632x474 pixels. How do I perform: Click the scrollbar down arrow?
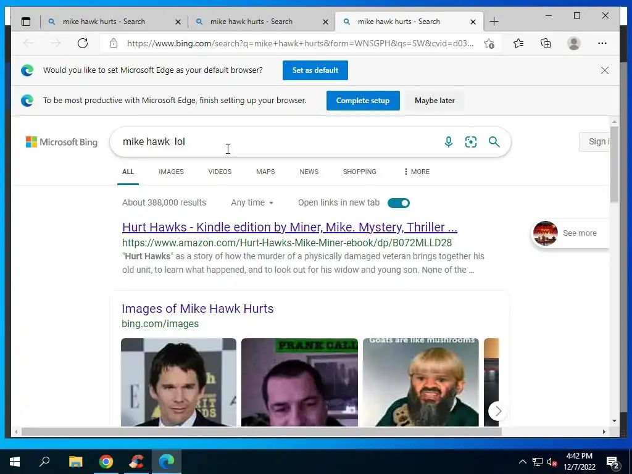(614, 421)
